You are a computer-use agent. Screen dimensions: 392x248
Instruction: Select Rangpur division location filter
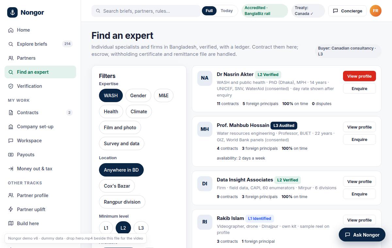click(x=122, y=202)
